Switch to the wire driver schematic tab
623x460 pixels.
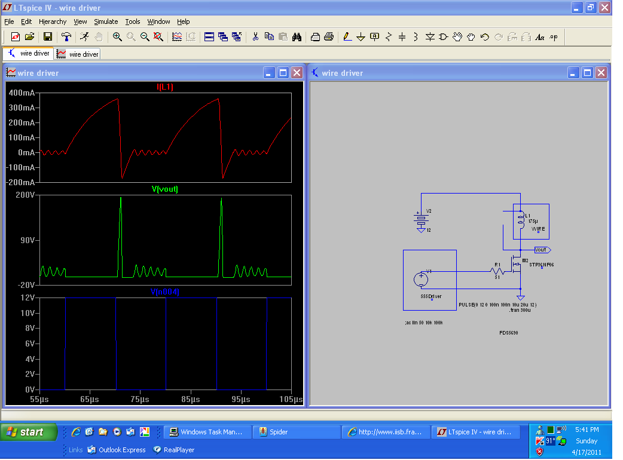click(x=29, y=53)
